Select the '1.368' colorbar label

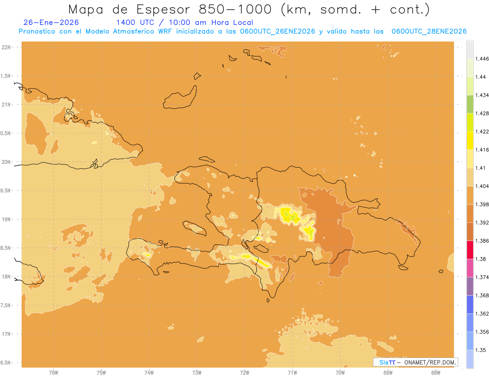pos(482,296)
